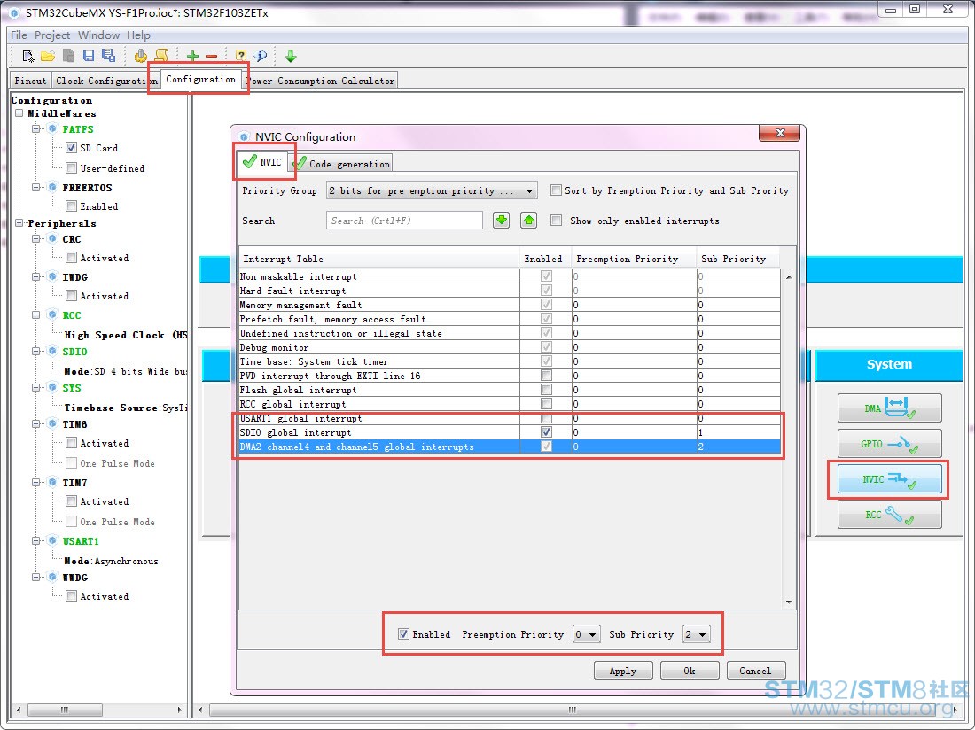975x730 pixels.
Task: Click the blue info bubble toolbar icon
Action: 261,56
